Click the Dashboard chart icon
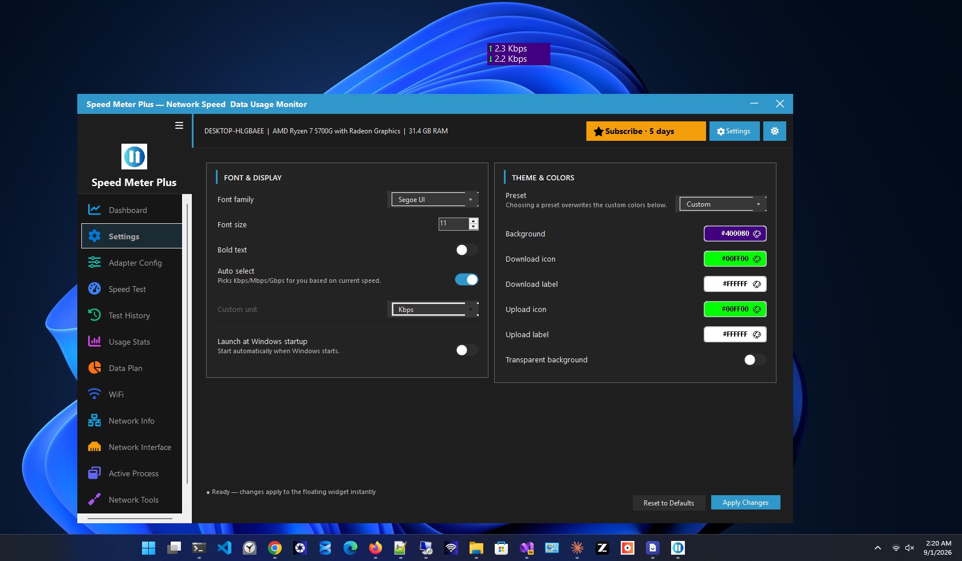962x561 pixels. pyautogui.click(x=94, y=210)
